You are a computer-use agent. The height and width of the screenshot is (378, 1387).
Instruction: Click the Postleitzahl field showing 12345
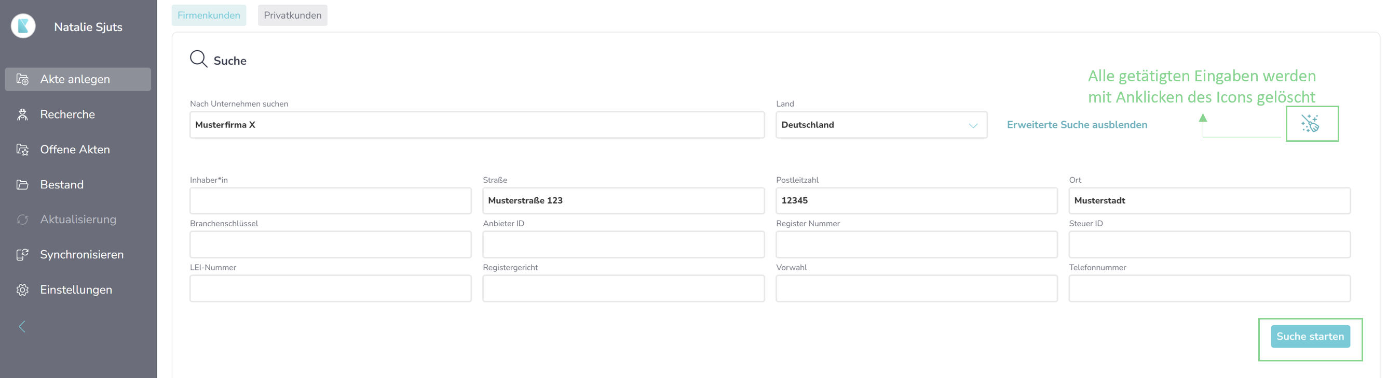(916, 201)
